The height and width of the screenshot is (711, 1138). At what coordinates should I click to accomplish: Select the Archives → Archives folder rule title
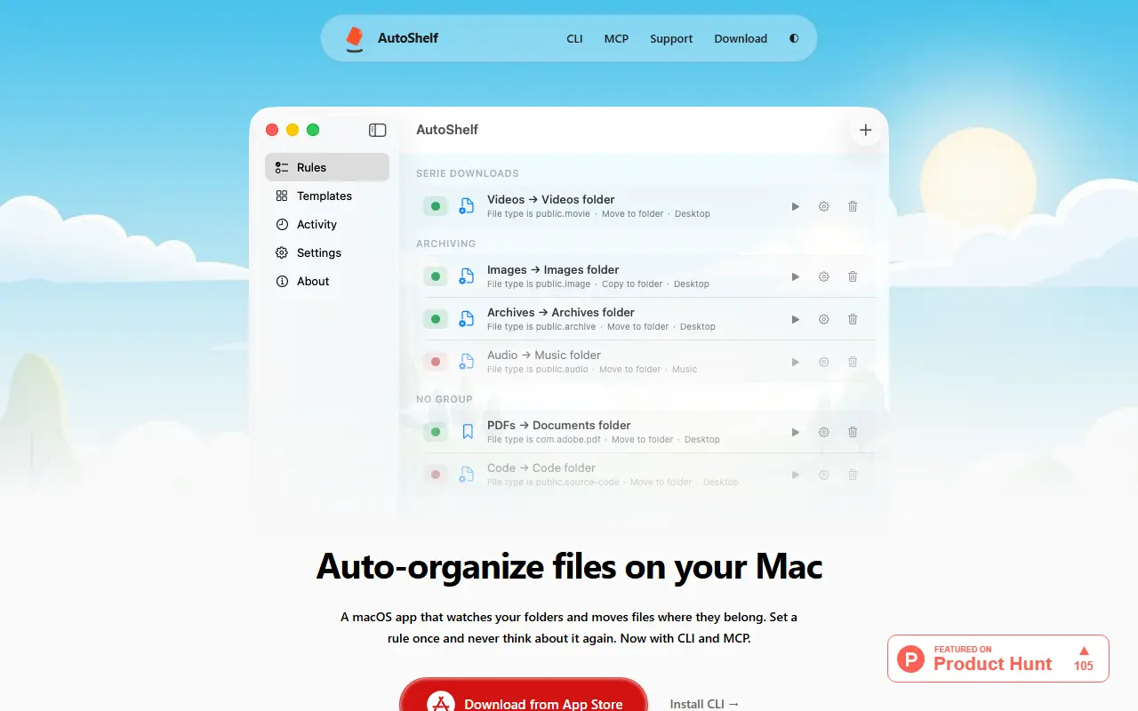tap(561, 312)
